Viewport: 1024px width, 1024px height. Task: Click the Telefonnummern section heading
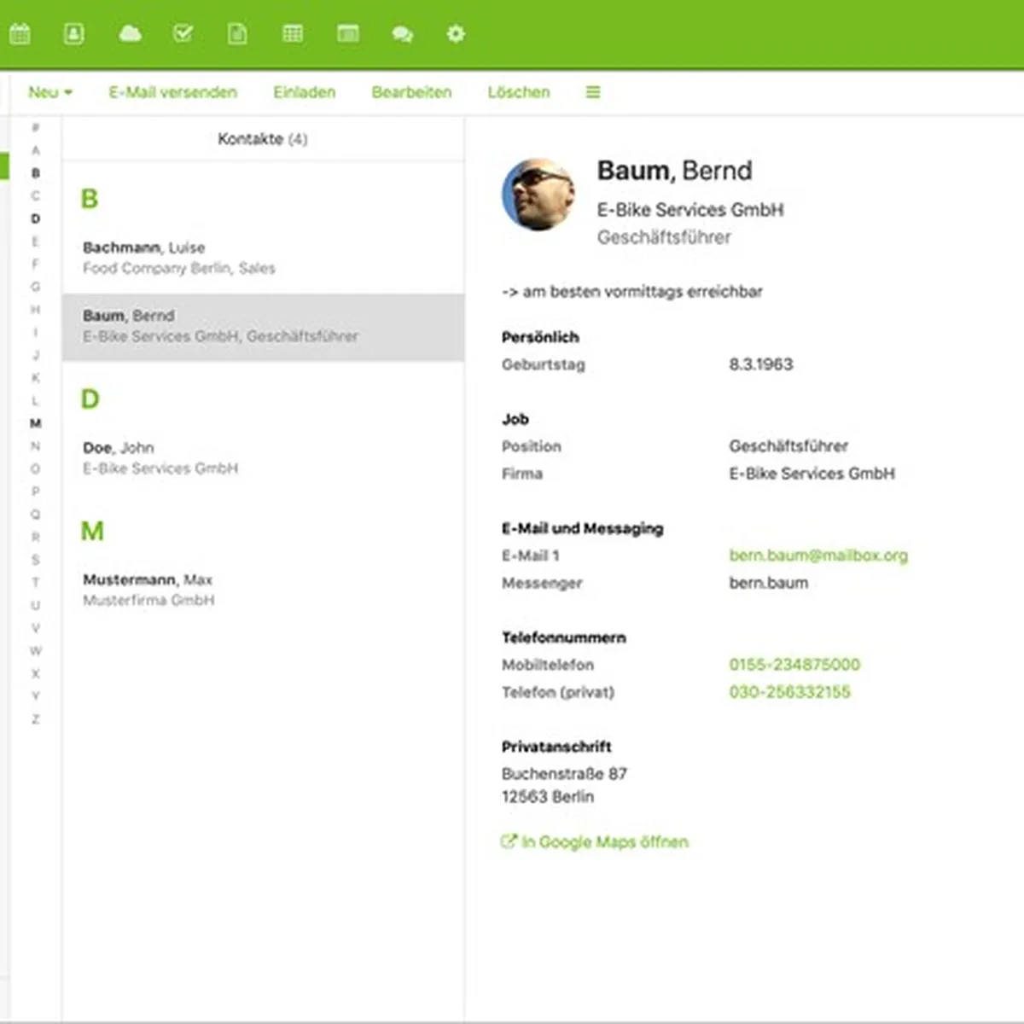[x=563, y=637]
